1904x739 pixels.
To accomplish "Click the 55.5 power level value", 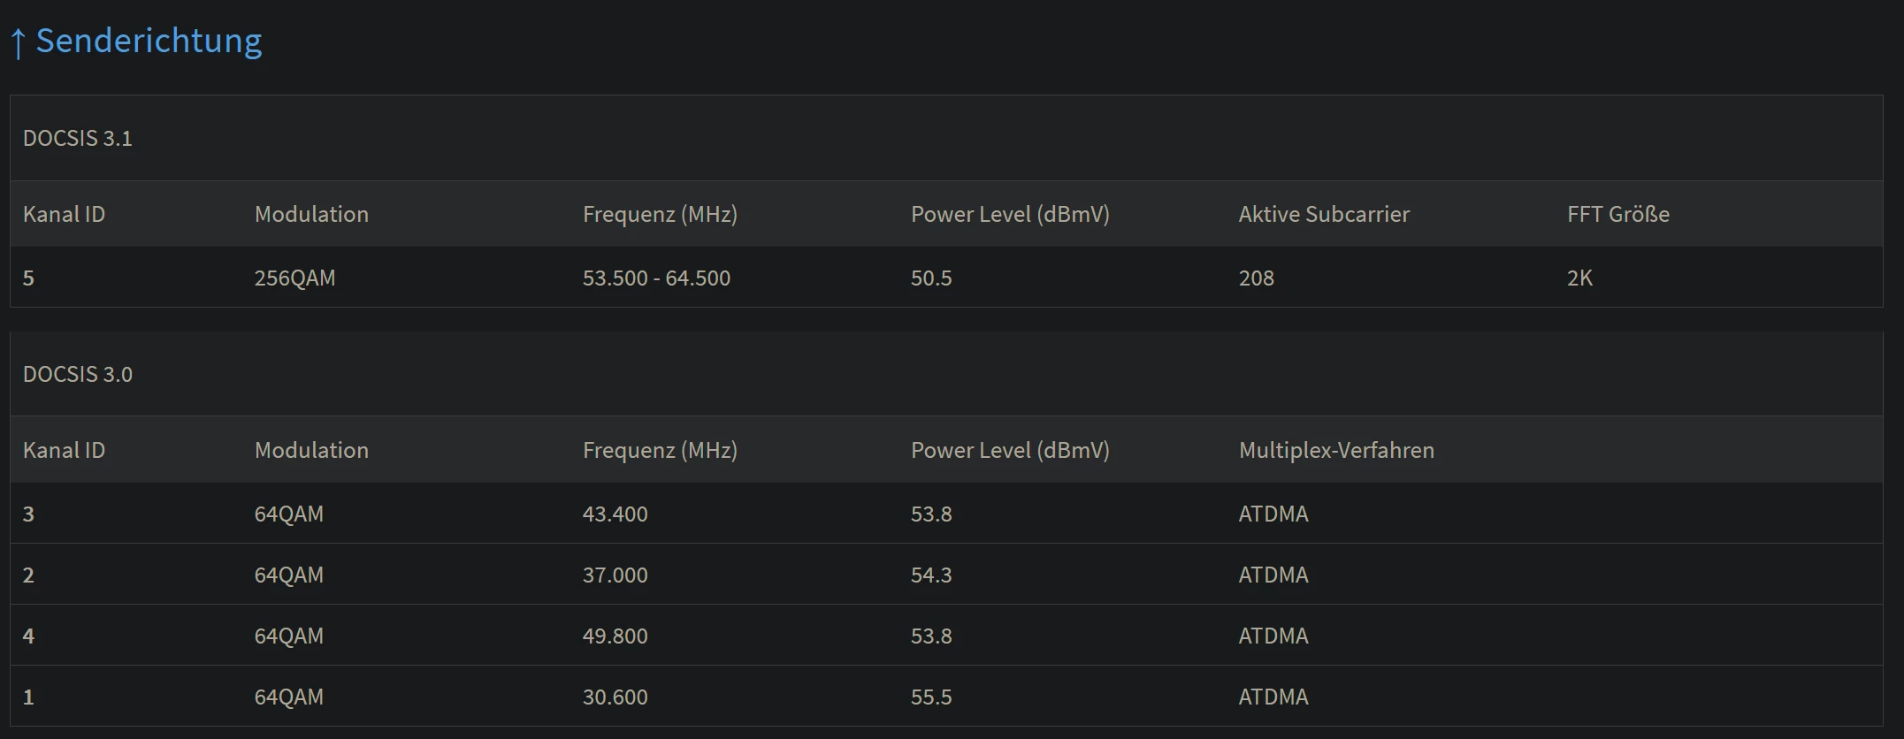I will (931, 697).
